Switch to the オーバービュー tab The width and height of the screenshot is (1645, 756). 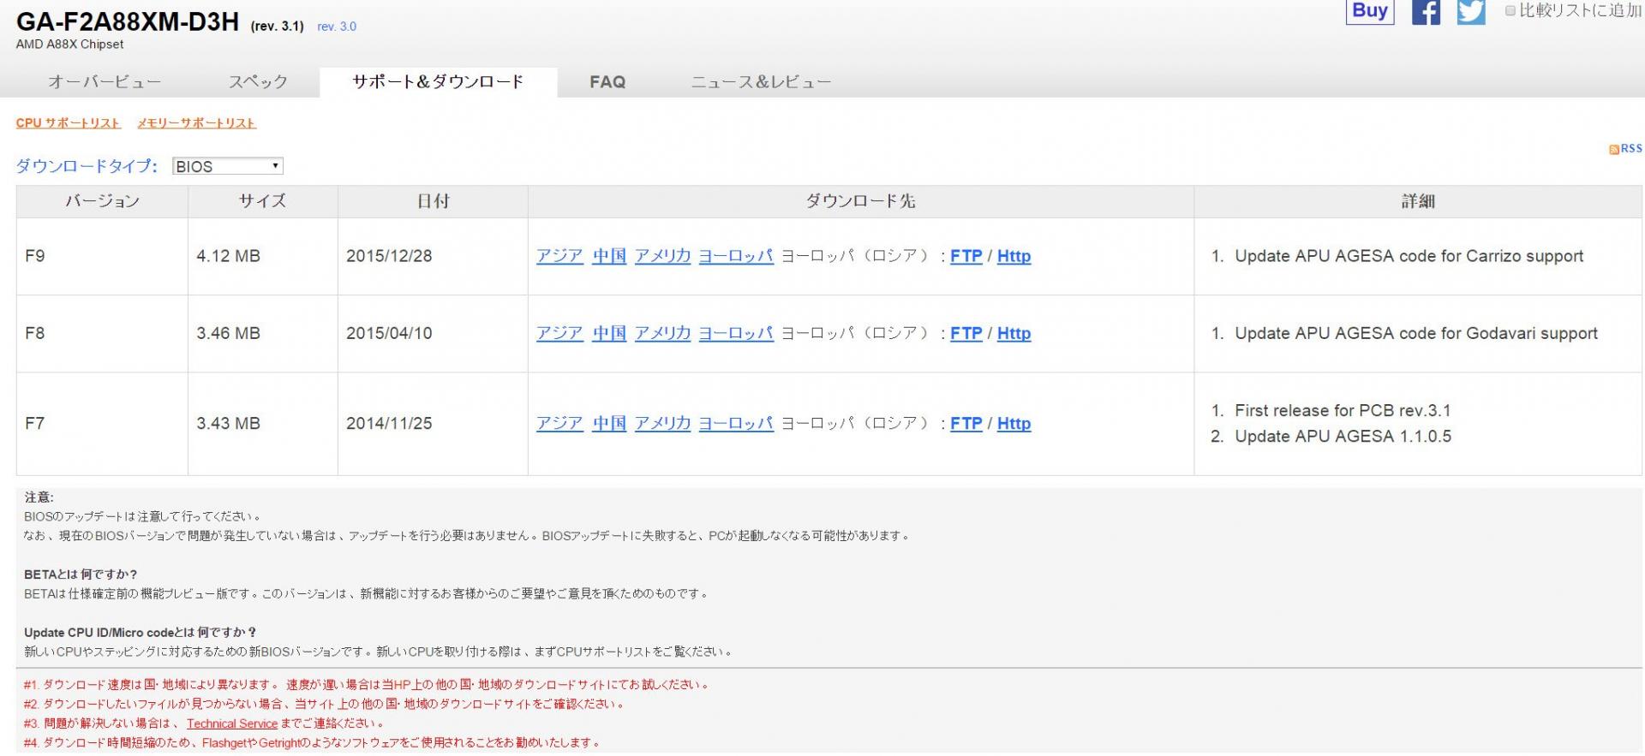[105, 82]
